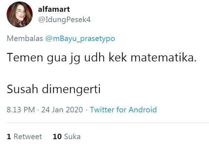Click the retweet count number 1
Viewport: 209px width, 146px height.
click(x=9, y=137)
